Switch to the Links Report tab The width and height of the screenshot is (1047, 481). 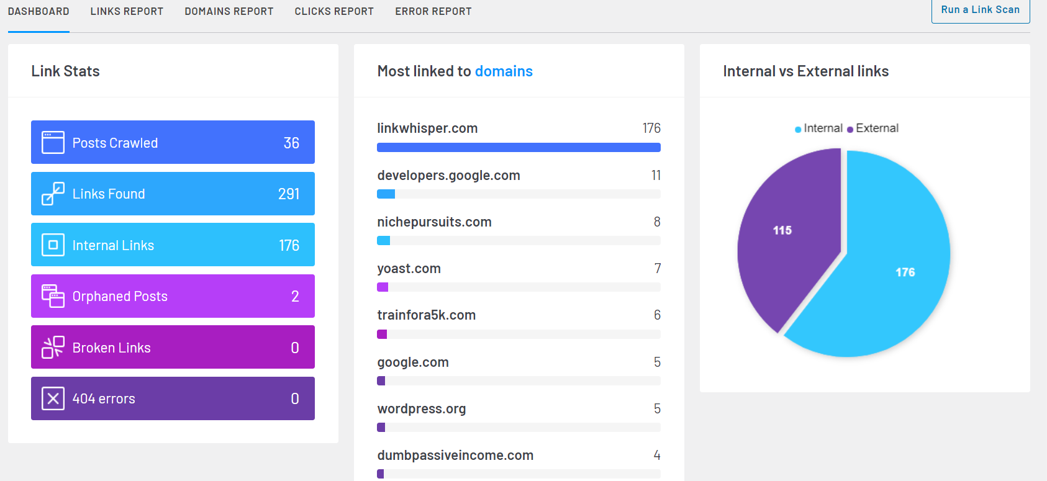click(127, 11)
